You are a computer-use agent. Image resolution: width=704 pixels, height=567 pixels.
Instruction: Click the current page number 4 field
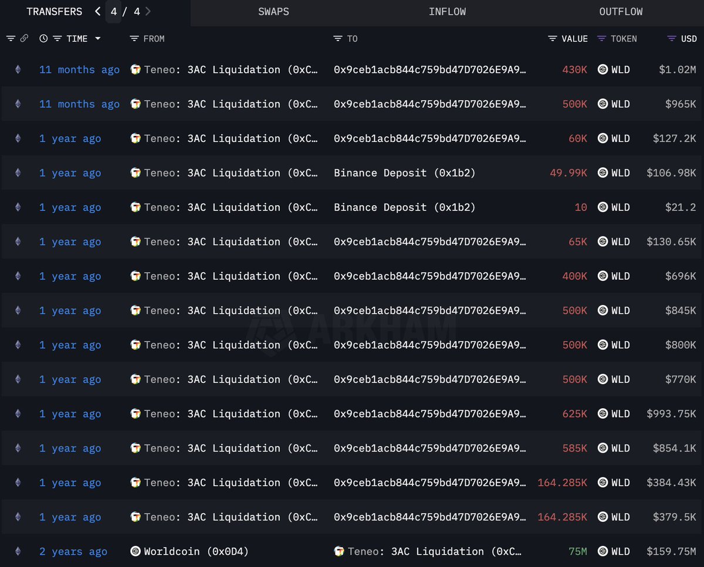click(113, 12)
